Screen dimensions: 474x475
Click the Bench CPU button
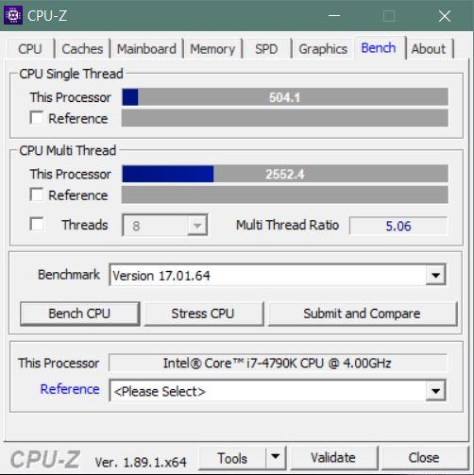pyautogui.click(x=79, y=314)
